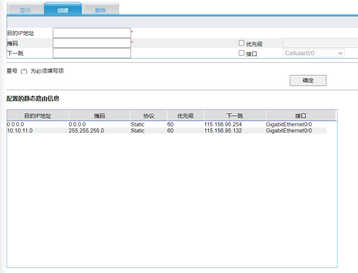Click GigabitEthernet0/0 in the 0.0.0.0 row
Image resolution: width=358 pixels, height=273 pixels.
tap(289, 124)
